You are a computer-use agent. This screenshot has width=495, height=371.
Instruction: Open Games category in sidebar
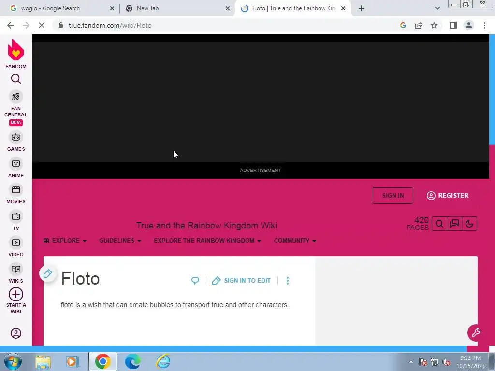coord(16,142)
